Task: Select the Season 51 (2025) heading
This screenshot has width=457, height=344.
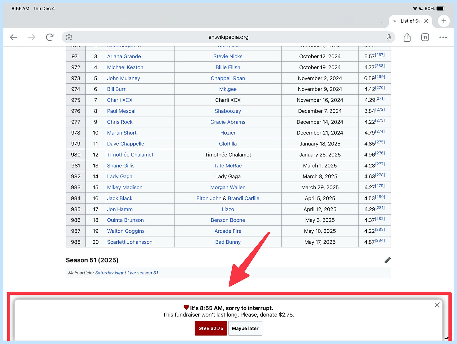Action: 92,260
